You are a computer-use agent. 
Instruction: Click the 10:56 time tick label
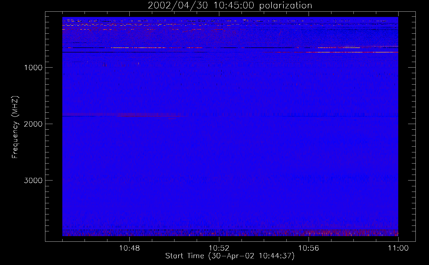point(309,248)
